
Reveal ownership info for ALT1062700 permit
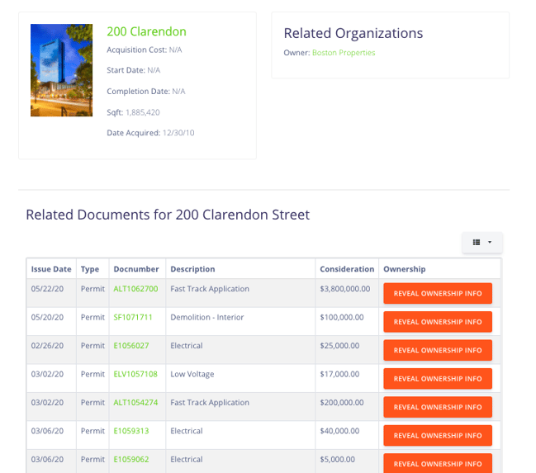438,293
